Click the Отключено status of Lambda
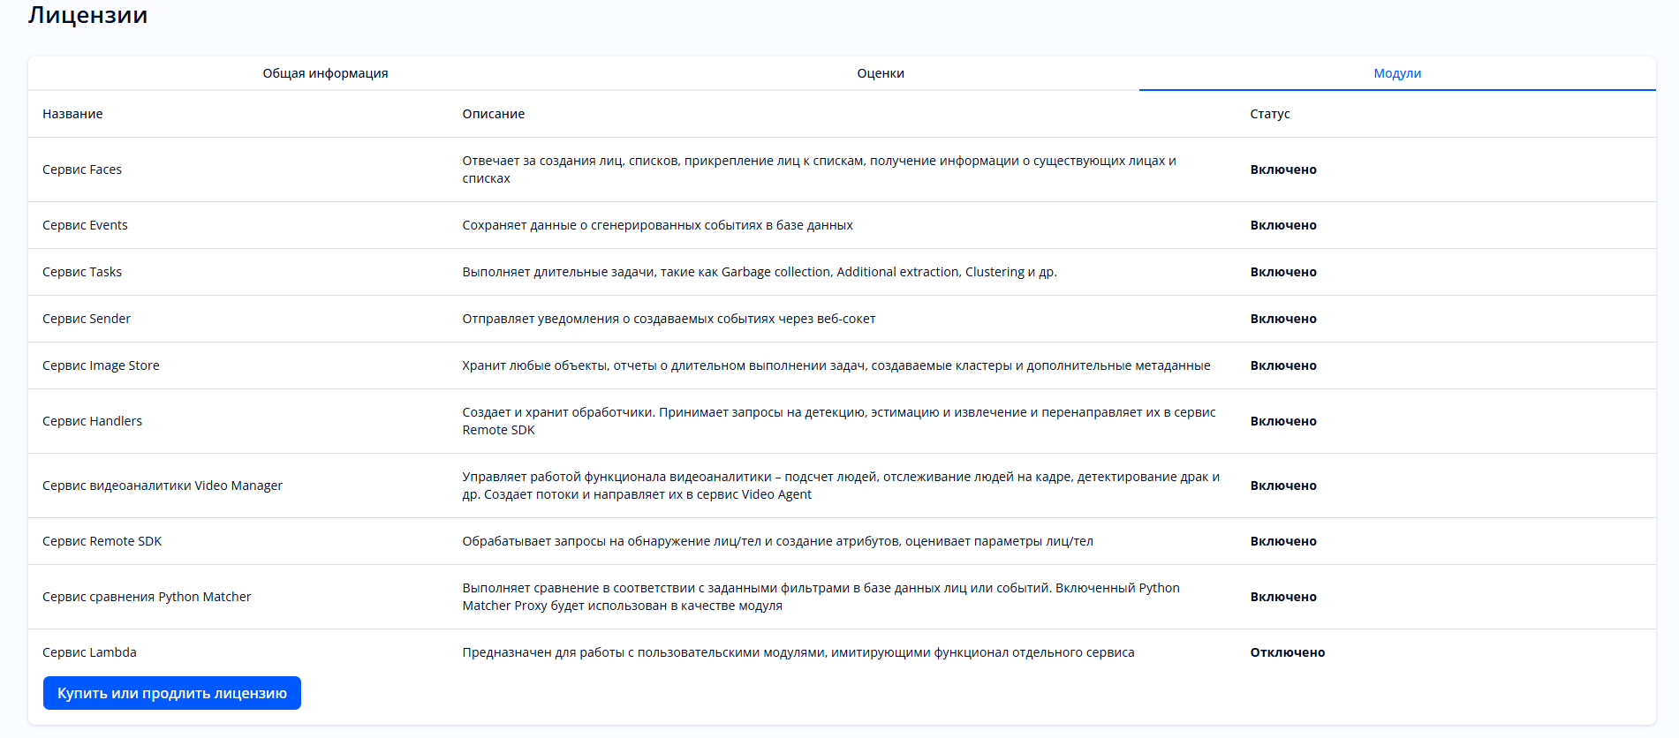 point(1287,652)
